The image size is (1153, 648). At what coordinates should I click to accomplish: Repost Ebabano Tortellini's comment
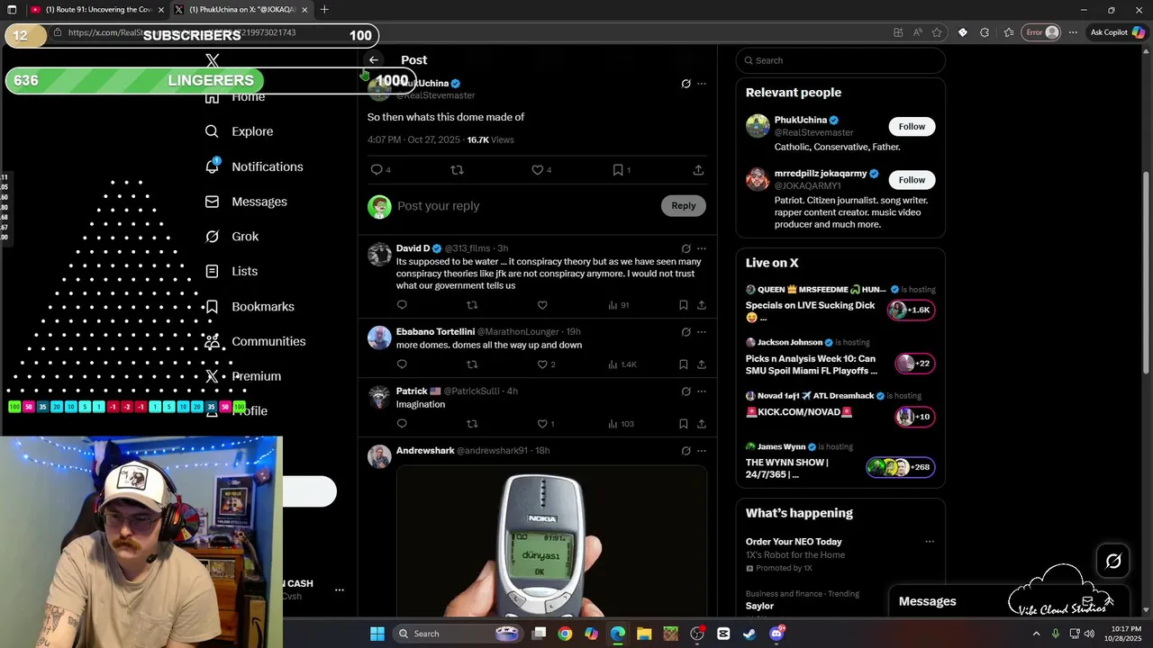pyautogui.click(x=472, y=364)
